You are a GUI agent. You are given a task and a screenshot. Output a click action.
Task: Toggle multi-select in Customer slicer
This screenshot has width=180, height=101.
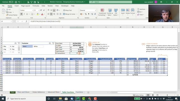coord(50,43)
